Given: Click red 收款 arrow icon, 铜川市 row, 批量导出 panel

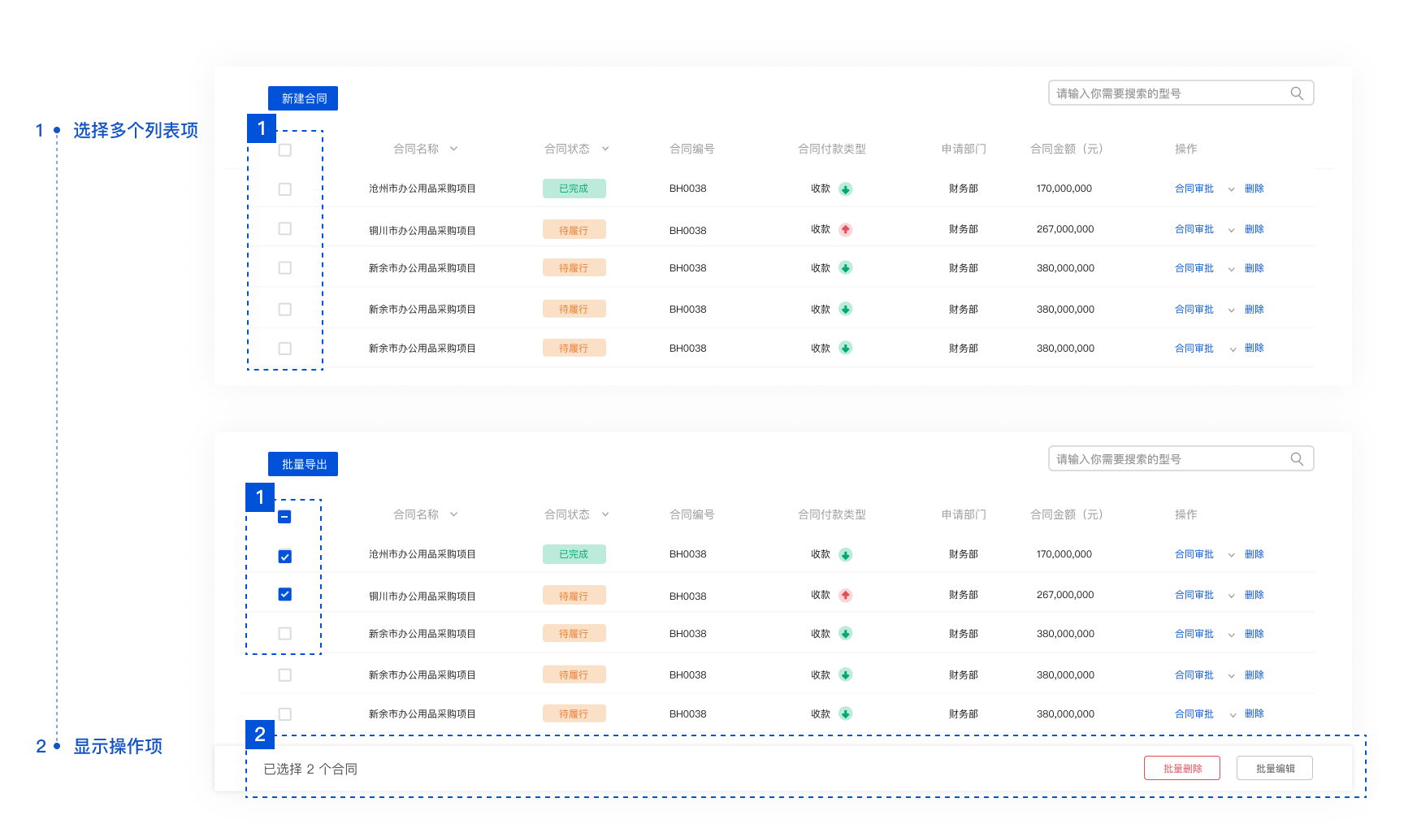Looking at the screenshot, I should (846, 596).
